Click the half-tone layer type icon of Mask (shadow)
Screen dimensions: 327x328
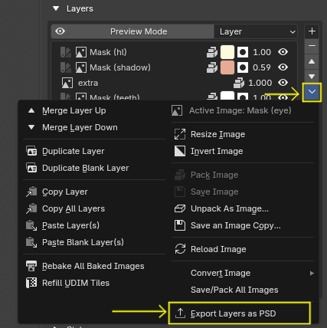point(66,67)
